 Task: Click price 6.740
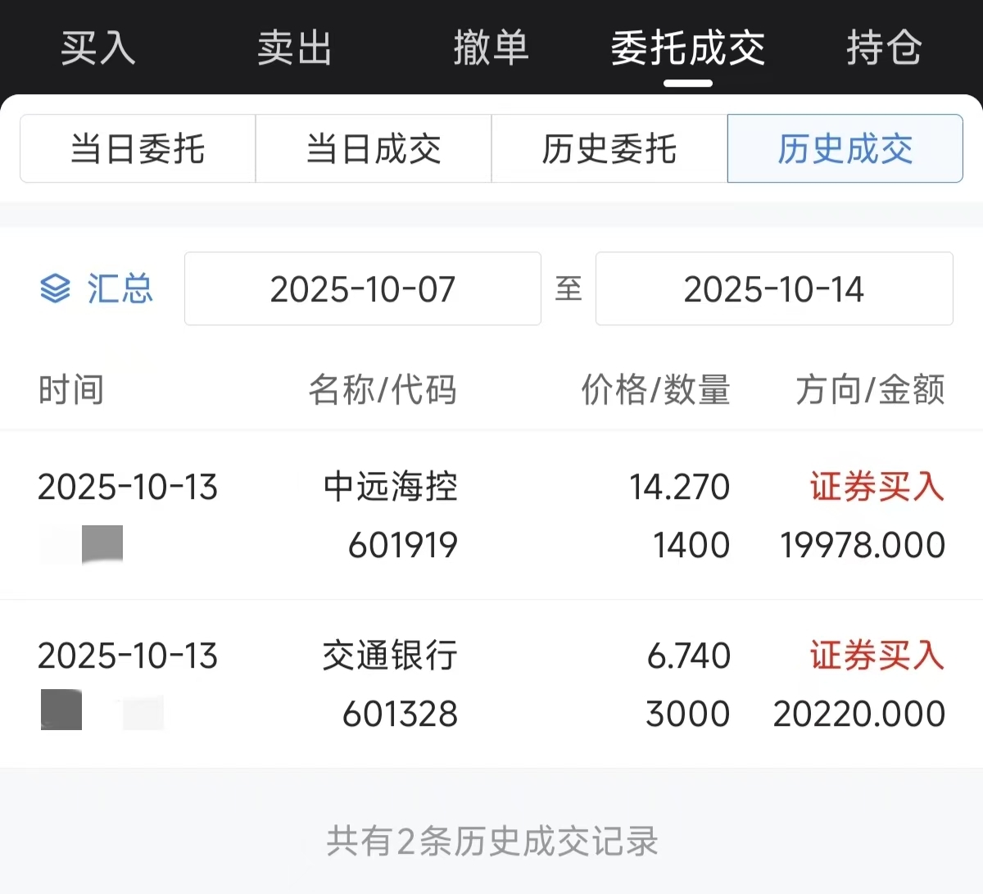tap(689, 656)
